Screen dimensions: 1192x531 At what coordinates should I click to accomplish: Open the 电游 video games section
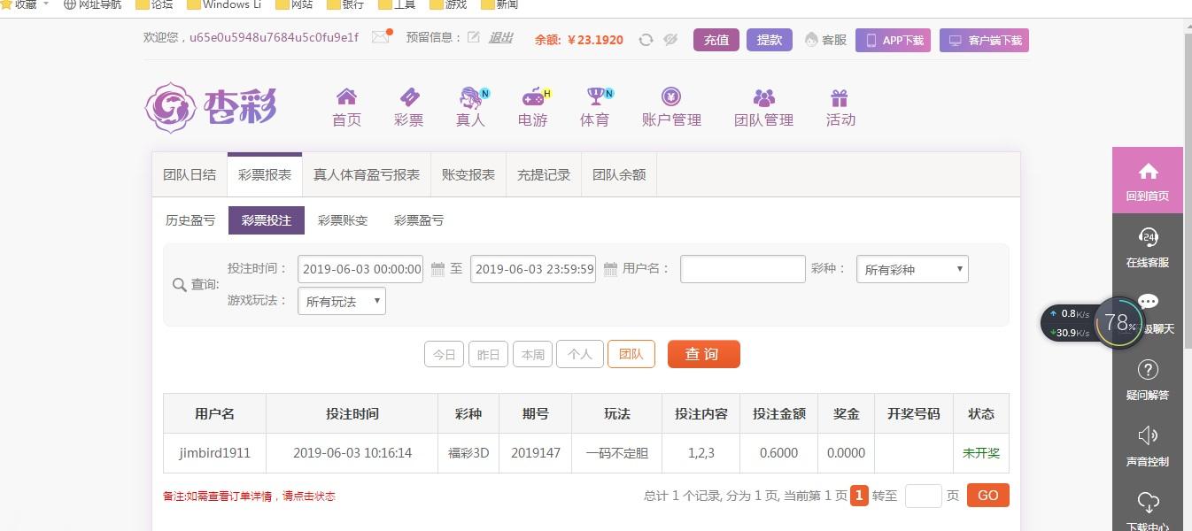(x=533, y=108)
